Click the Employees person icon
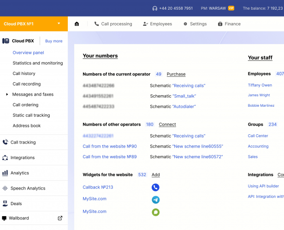Screen dimensions: 284x230 tap(145, 24)
